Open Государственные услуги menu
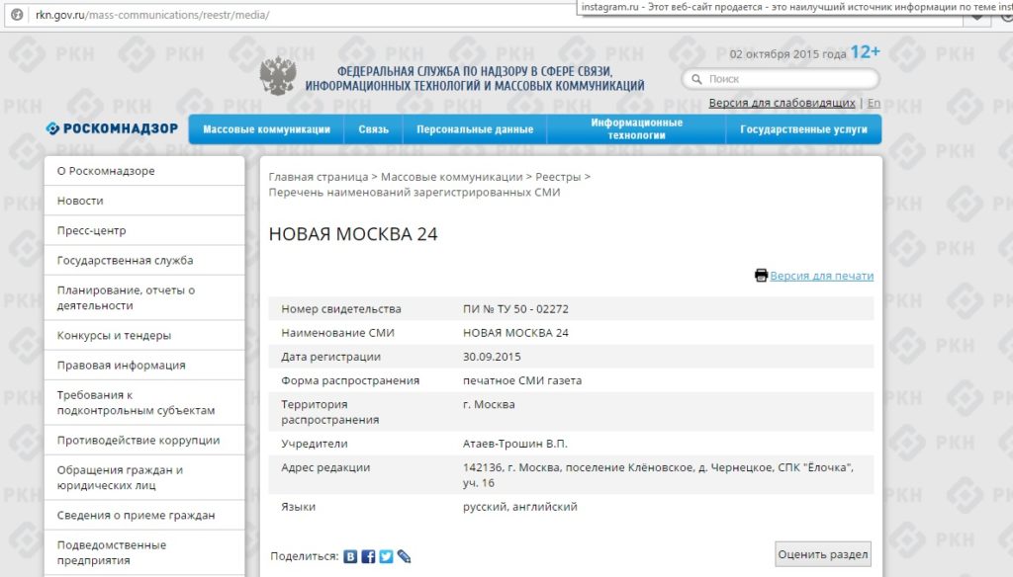The image size is (1013, 577). [803, 129]
